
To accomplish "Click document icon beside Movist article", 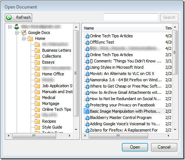I will click(87, 74).
